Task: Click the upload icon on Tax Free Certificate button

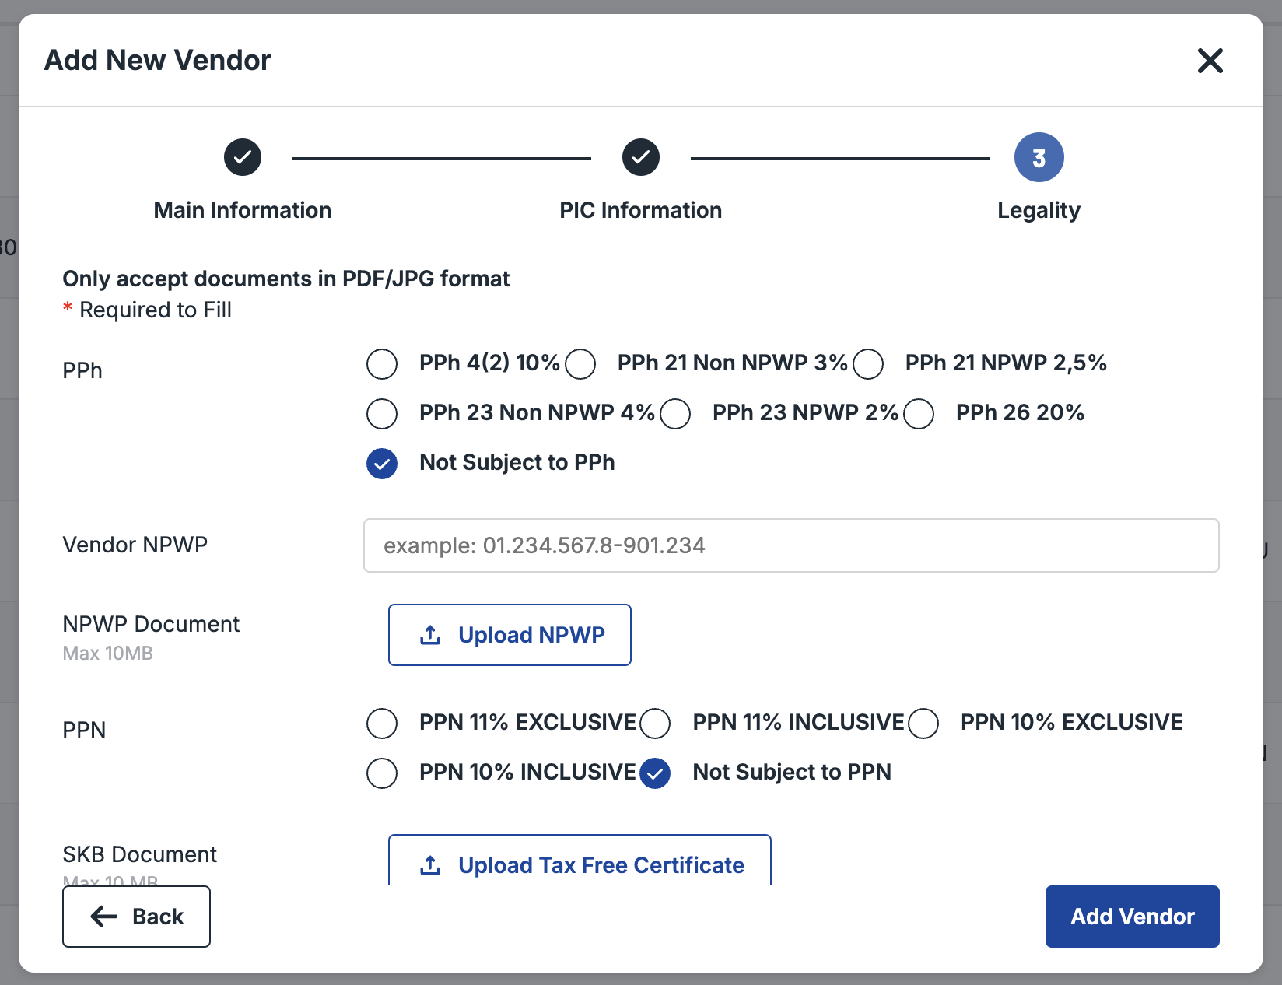Action: tap(429, 864)
